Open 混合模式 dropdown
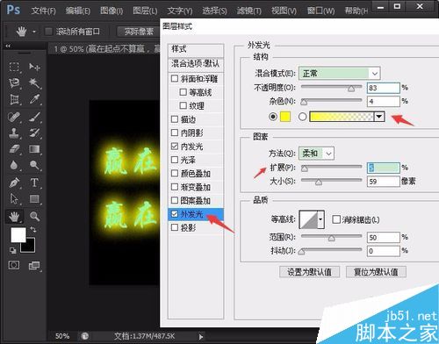Image resolution: width=439 pixels, height=344 pixels. pyautogui.click(x=340, y=73)
